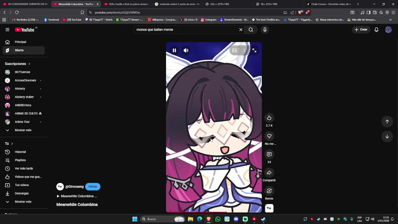Pause the Shorts video
Screen dimensions: 398x224
(174, 50)
